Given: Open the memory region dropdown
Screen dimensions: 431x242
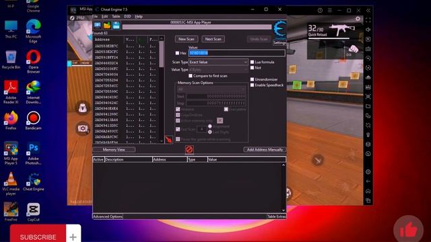Looking at the screenshot, I should pyautogui.click(x=211, y=89).
